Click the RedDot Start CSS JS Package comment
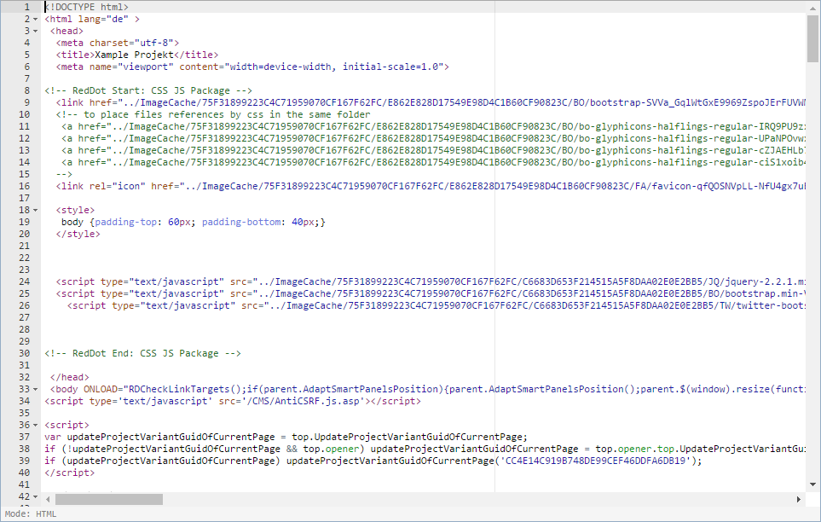The image size is (821, 522). 148,90
